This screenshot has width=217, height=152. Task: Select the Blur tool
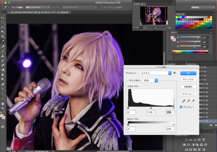tap(3, 74)
